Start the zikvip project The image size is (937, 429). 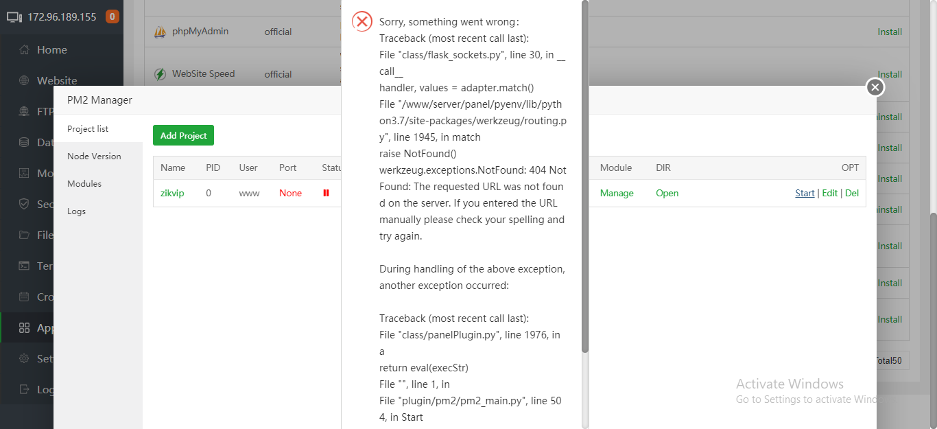(805, 194)
